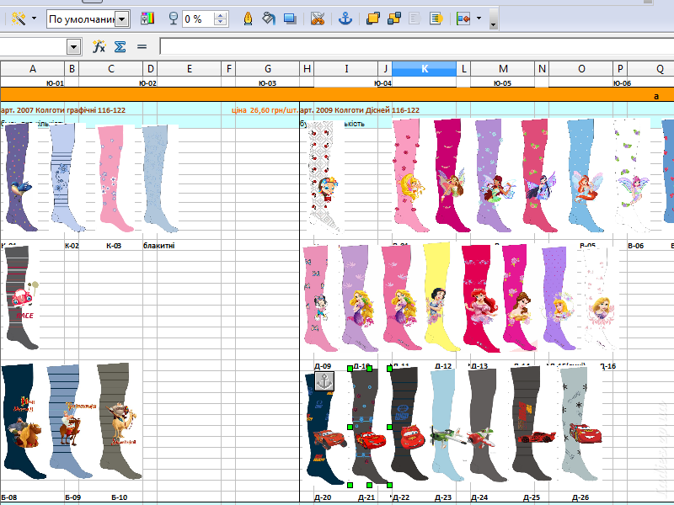Select the price cell 'ціна 26,60 грн/шт.'
The image size is (674, 505).
[265, 110]
